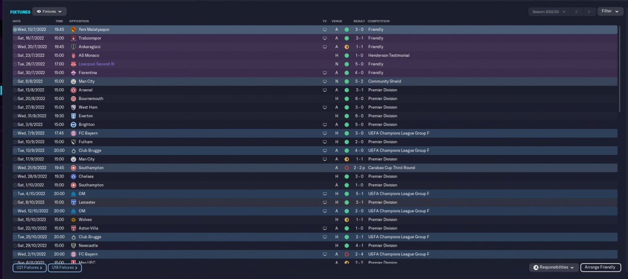Toggle selection circle on Wed 7/9/2022 row
628x279 pixels.
(15, 133)
